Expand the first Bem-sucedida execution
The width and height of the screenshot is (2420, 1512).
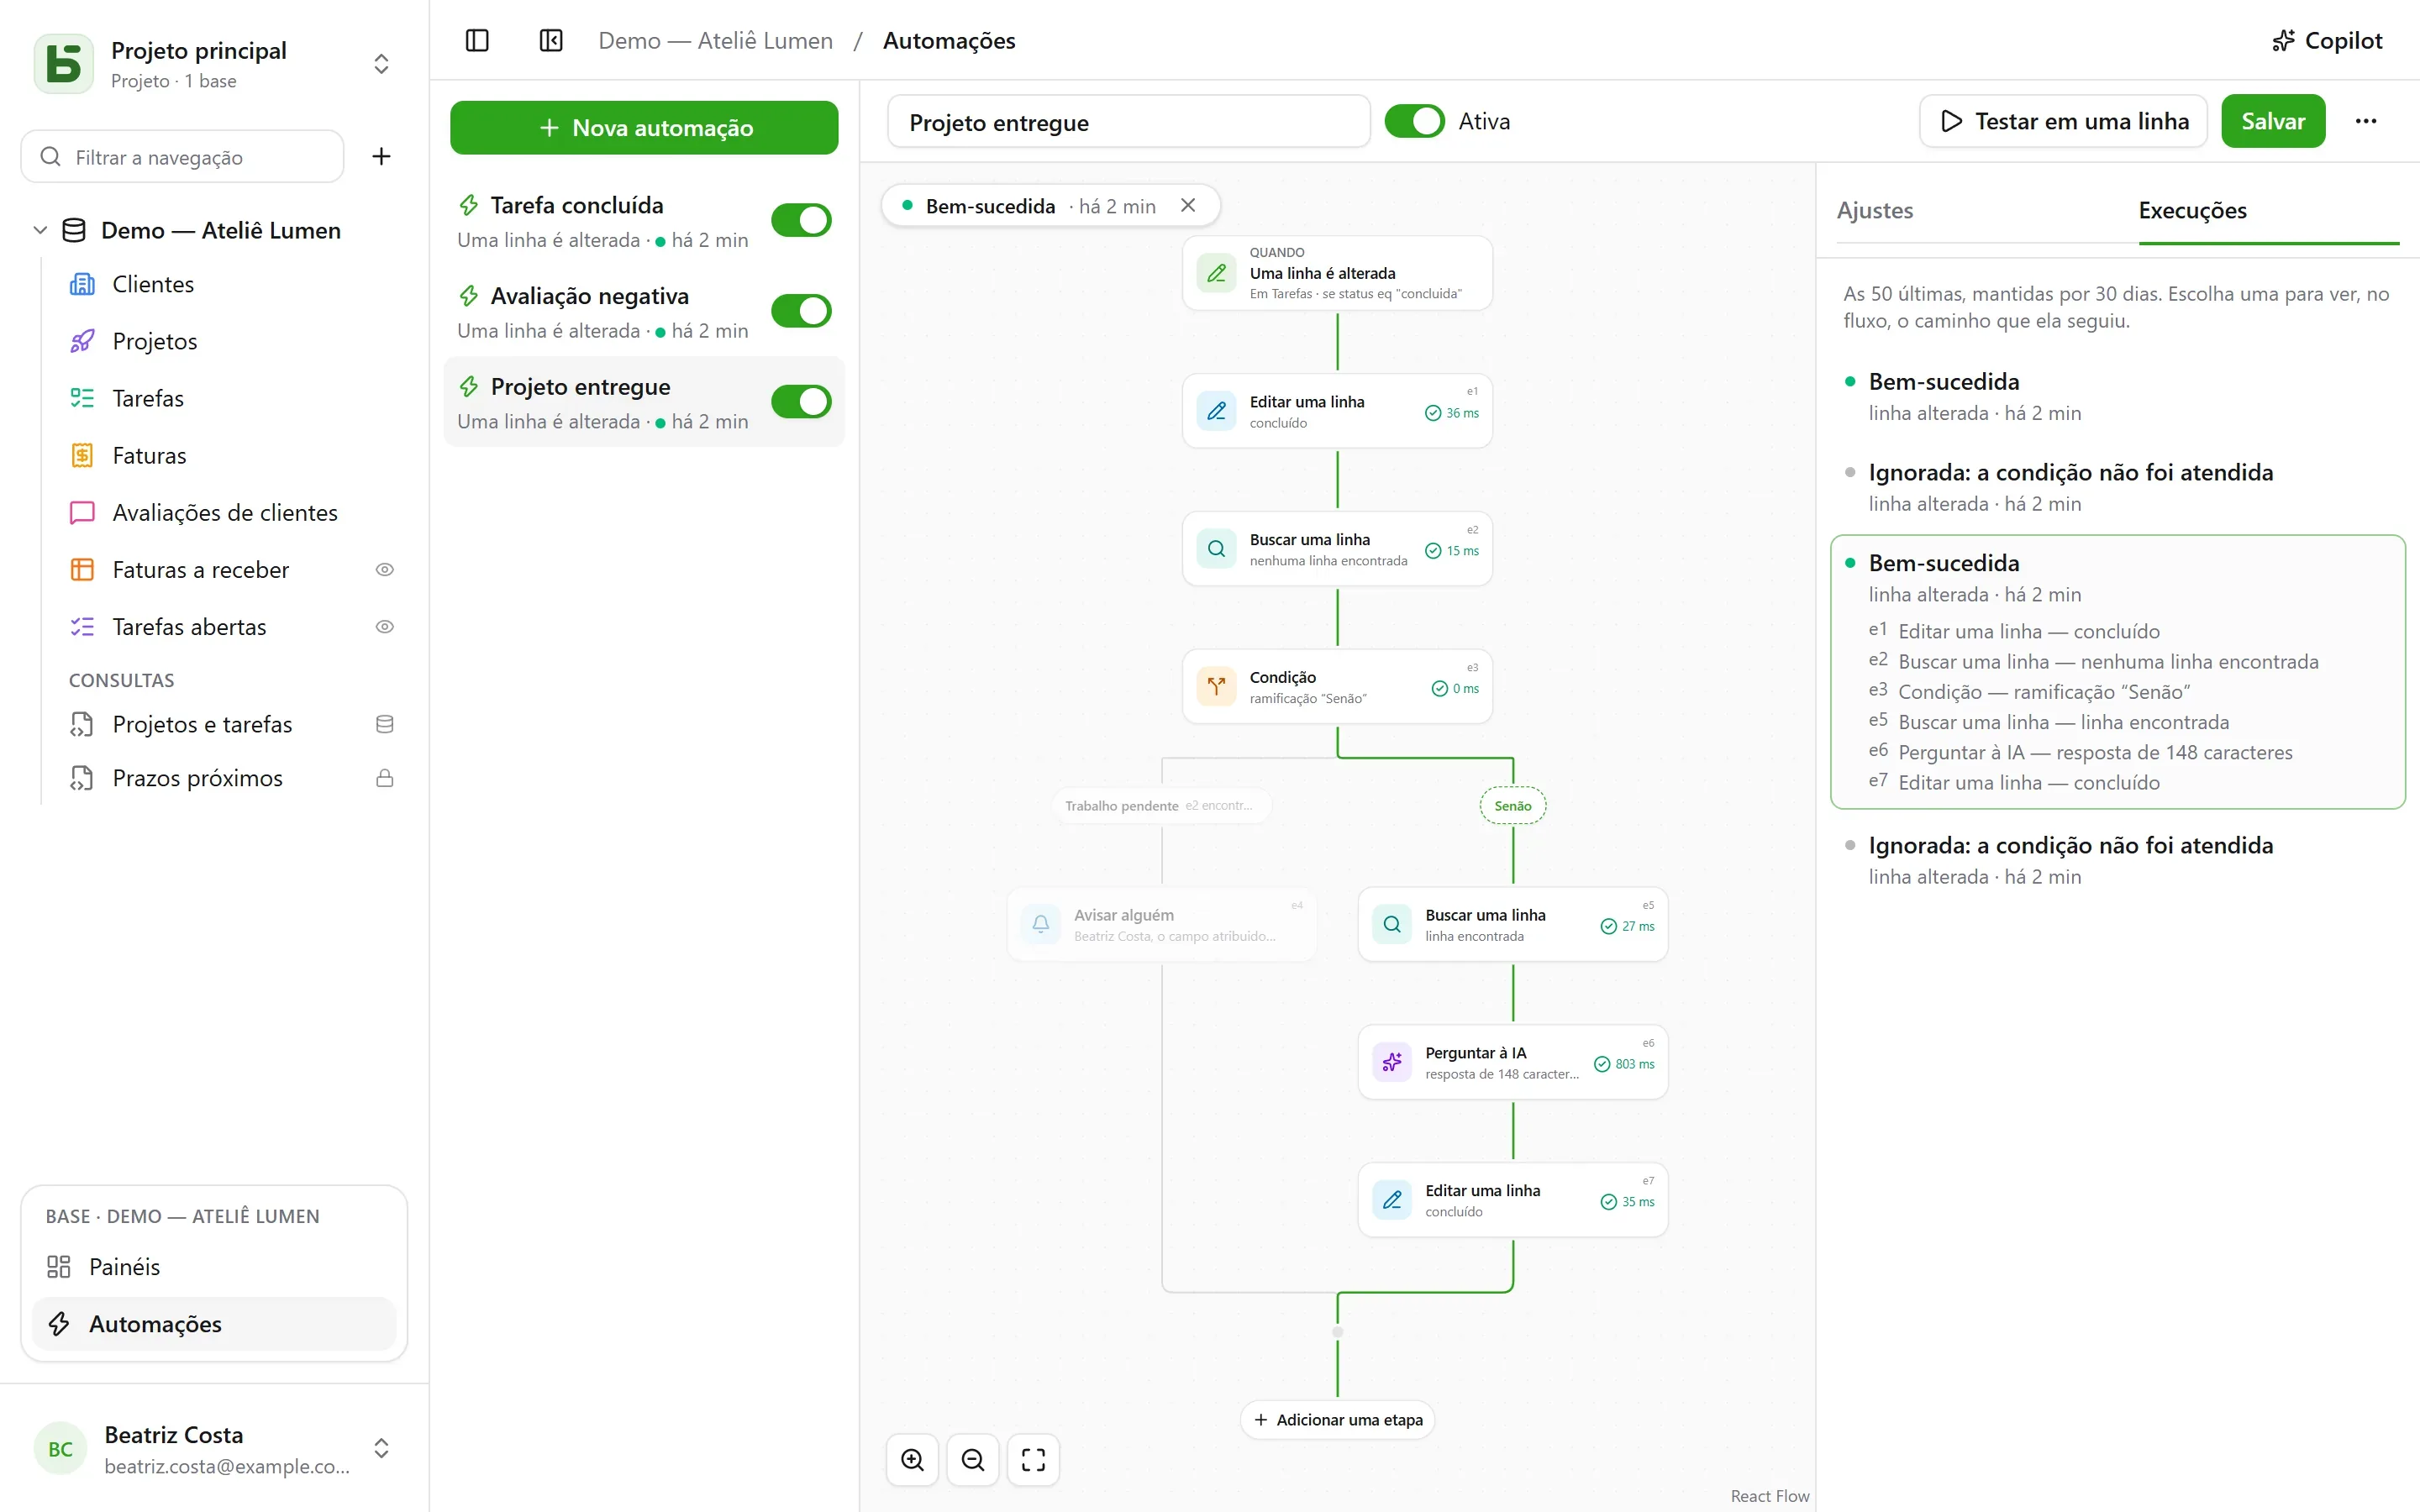coord(2117,396)
